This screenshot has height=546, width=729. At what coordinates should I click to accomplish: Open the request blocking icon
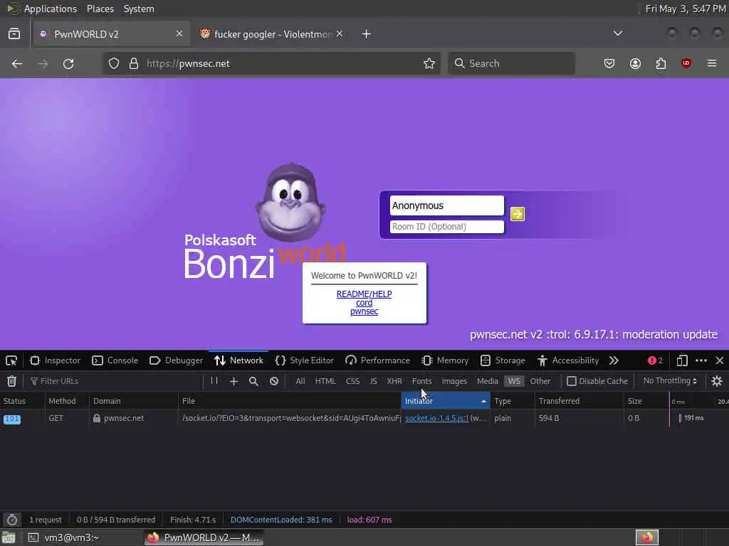point(274,381)
